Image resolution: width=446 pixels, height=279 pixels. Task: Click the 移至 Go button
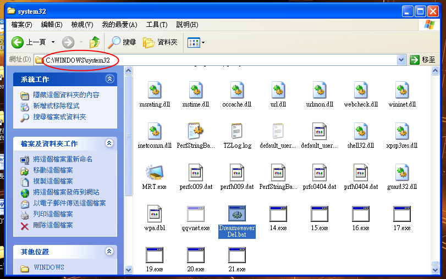pos(423,60)
